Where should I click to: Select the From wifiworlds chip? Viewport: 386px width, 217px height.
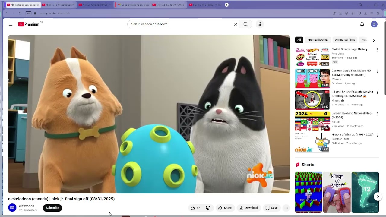pos(318,40)
